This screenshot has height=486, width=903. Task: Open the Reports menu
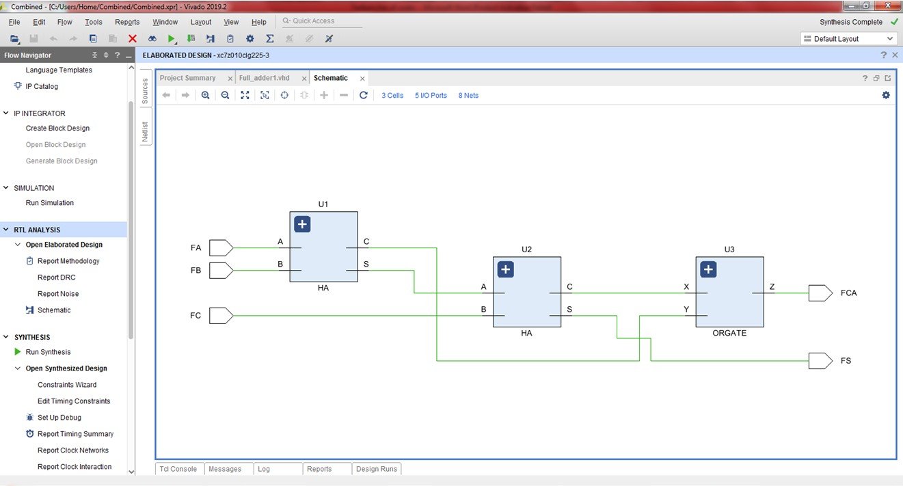pos(127,22)
